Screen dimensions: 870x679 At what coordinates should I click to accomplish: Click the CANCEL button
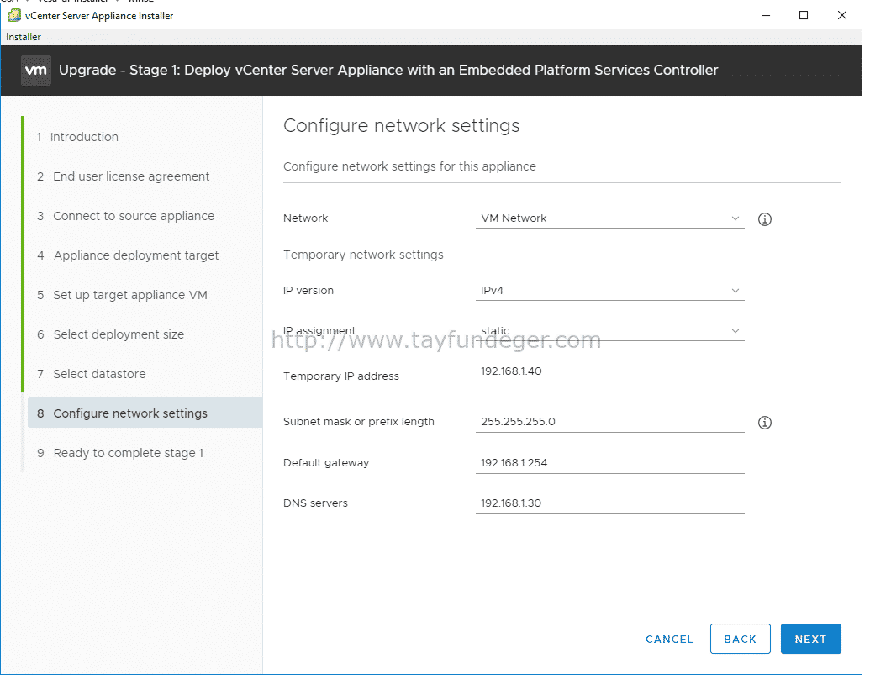(x=669, y=639)
